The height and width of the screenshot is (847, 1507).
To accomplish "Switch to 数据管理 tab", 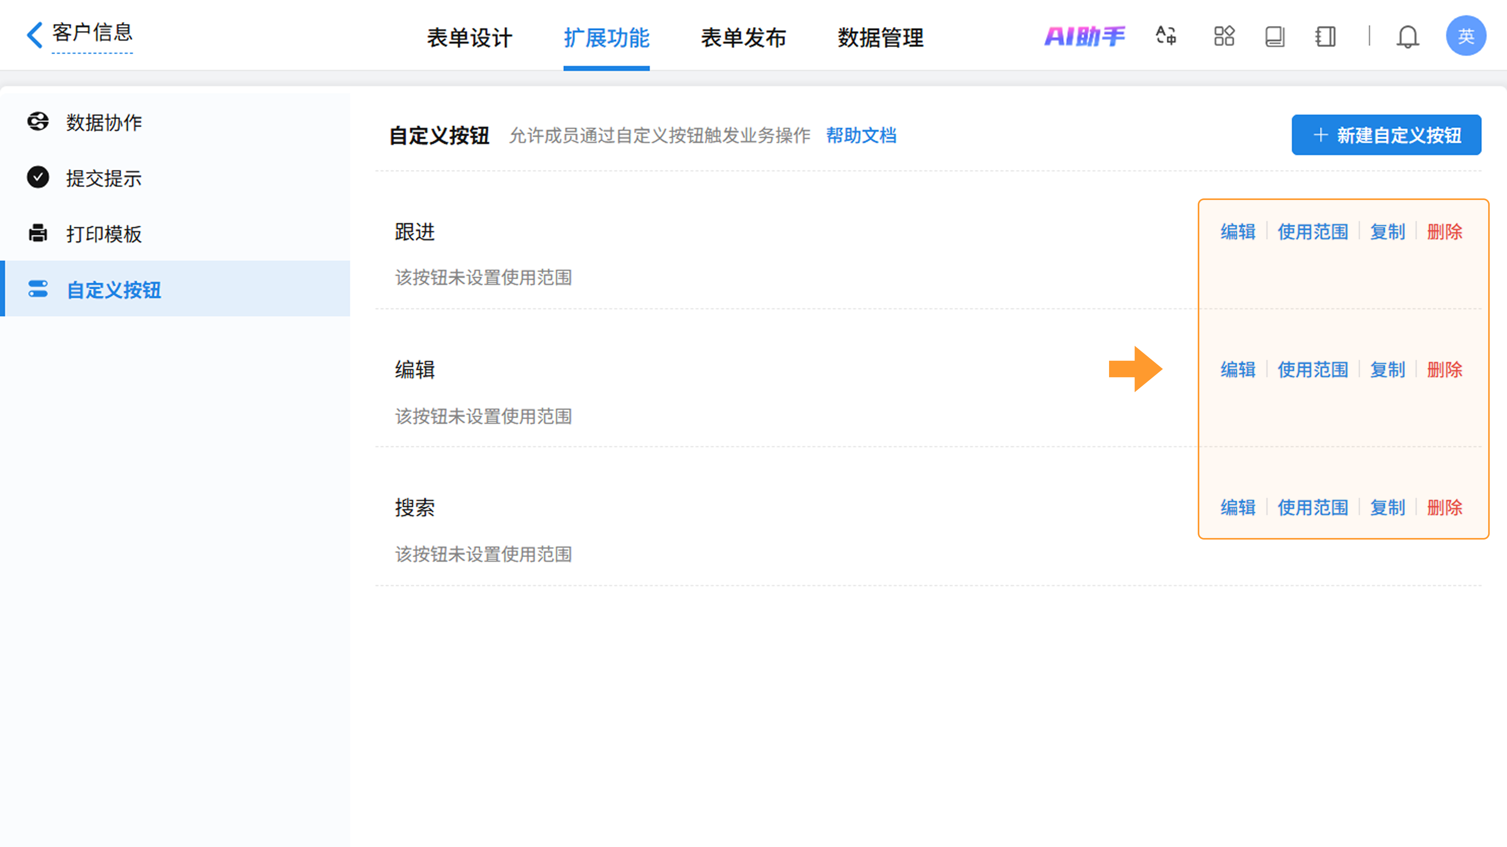I will [880, 38].
